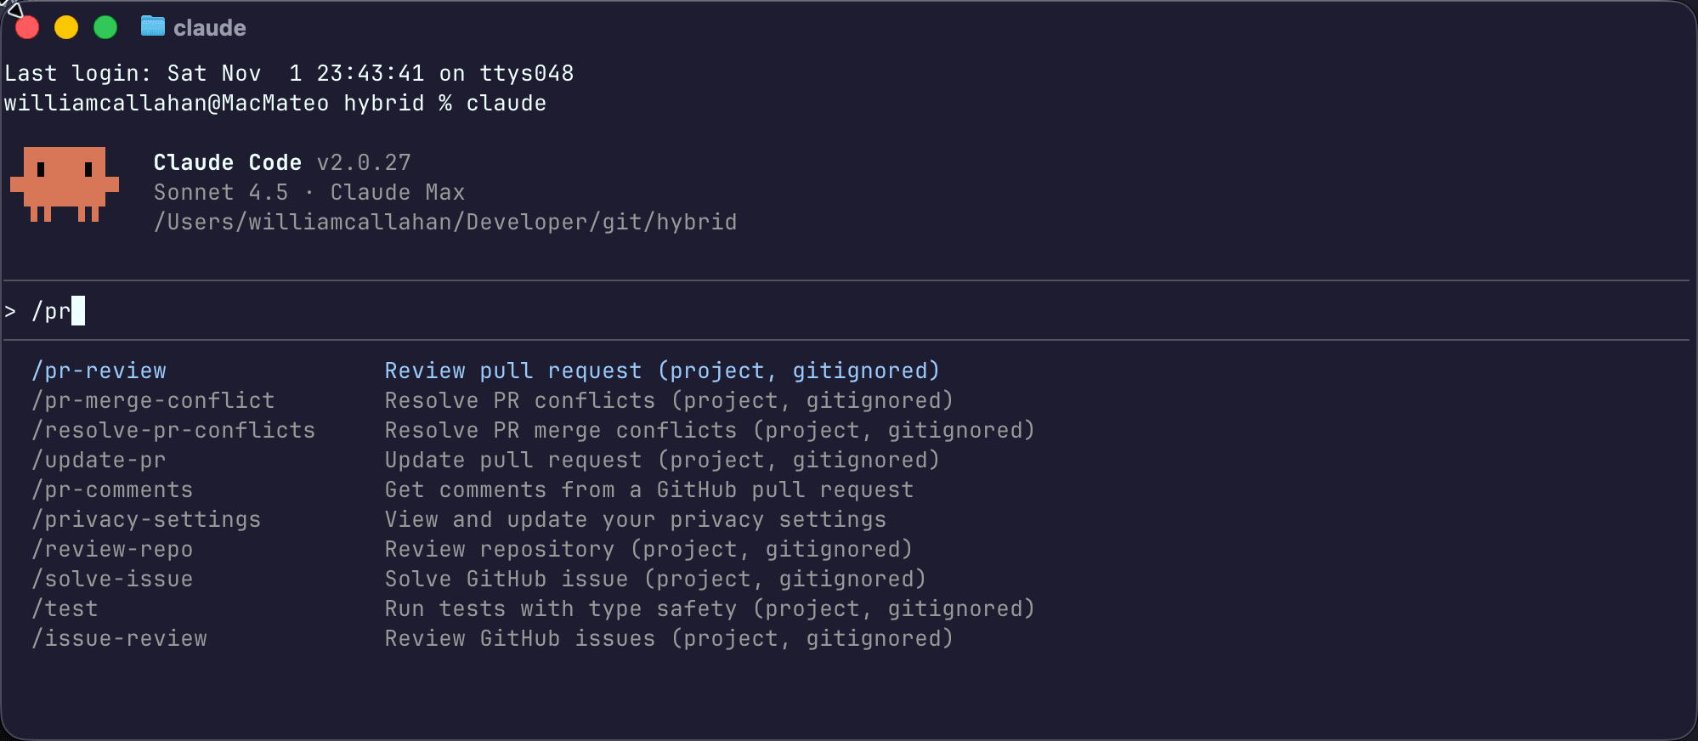Pick the /issue-review suggestion
The width and height of the screenshot is (1698, 741).
(120, 638)
